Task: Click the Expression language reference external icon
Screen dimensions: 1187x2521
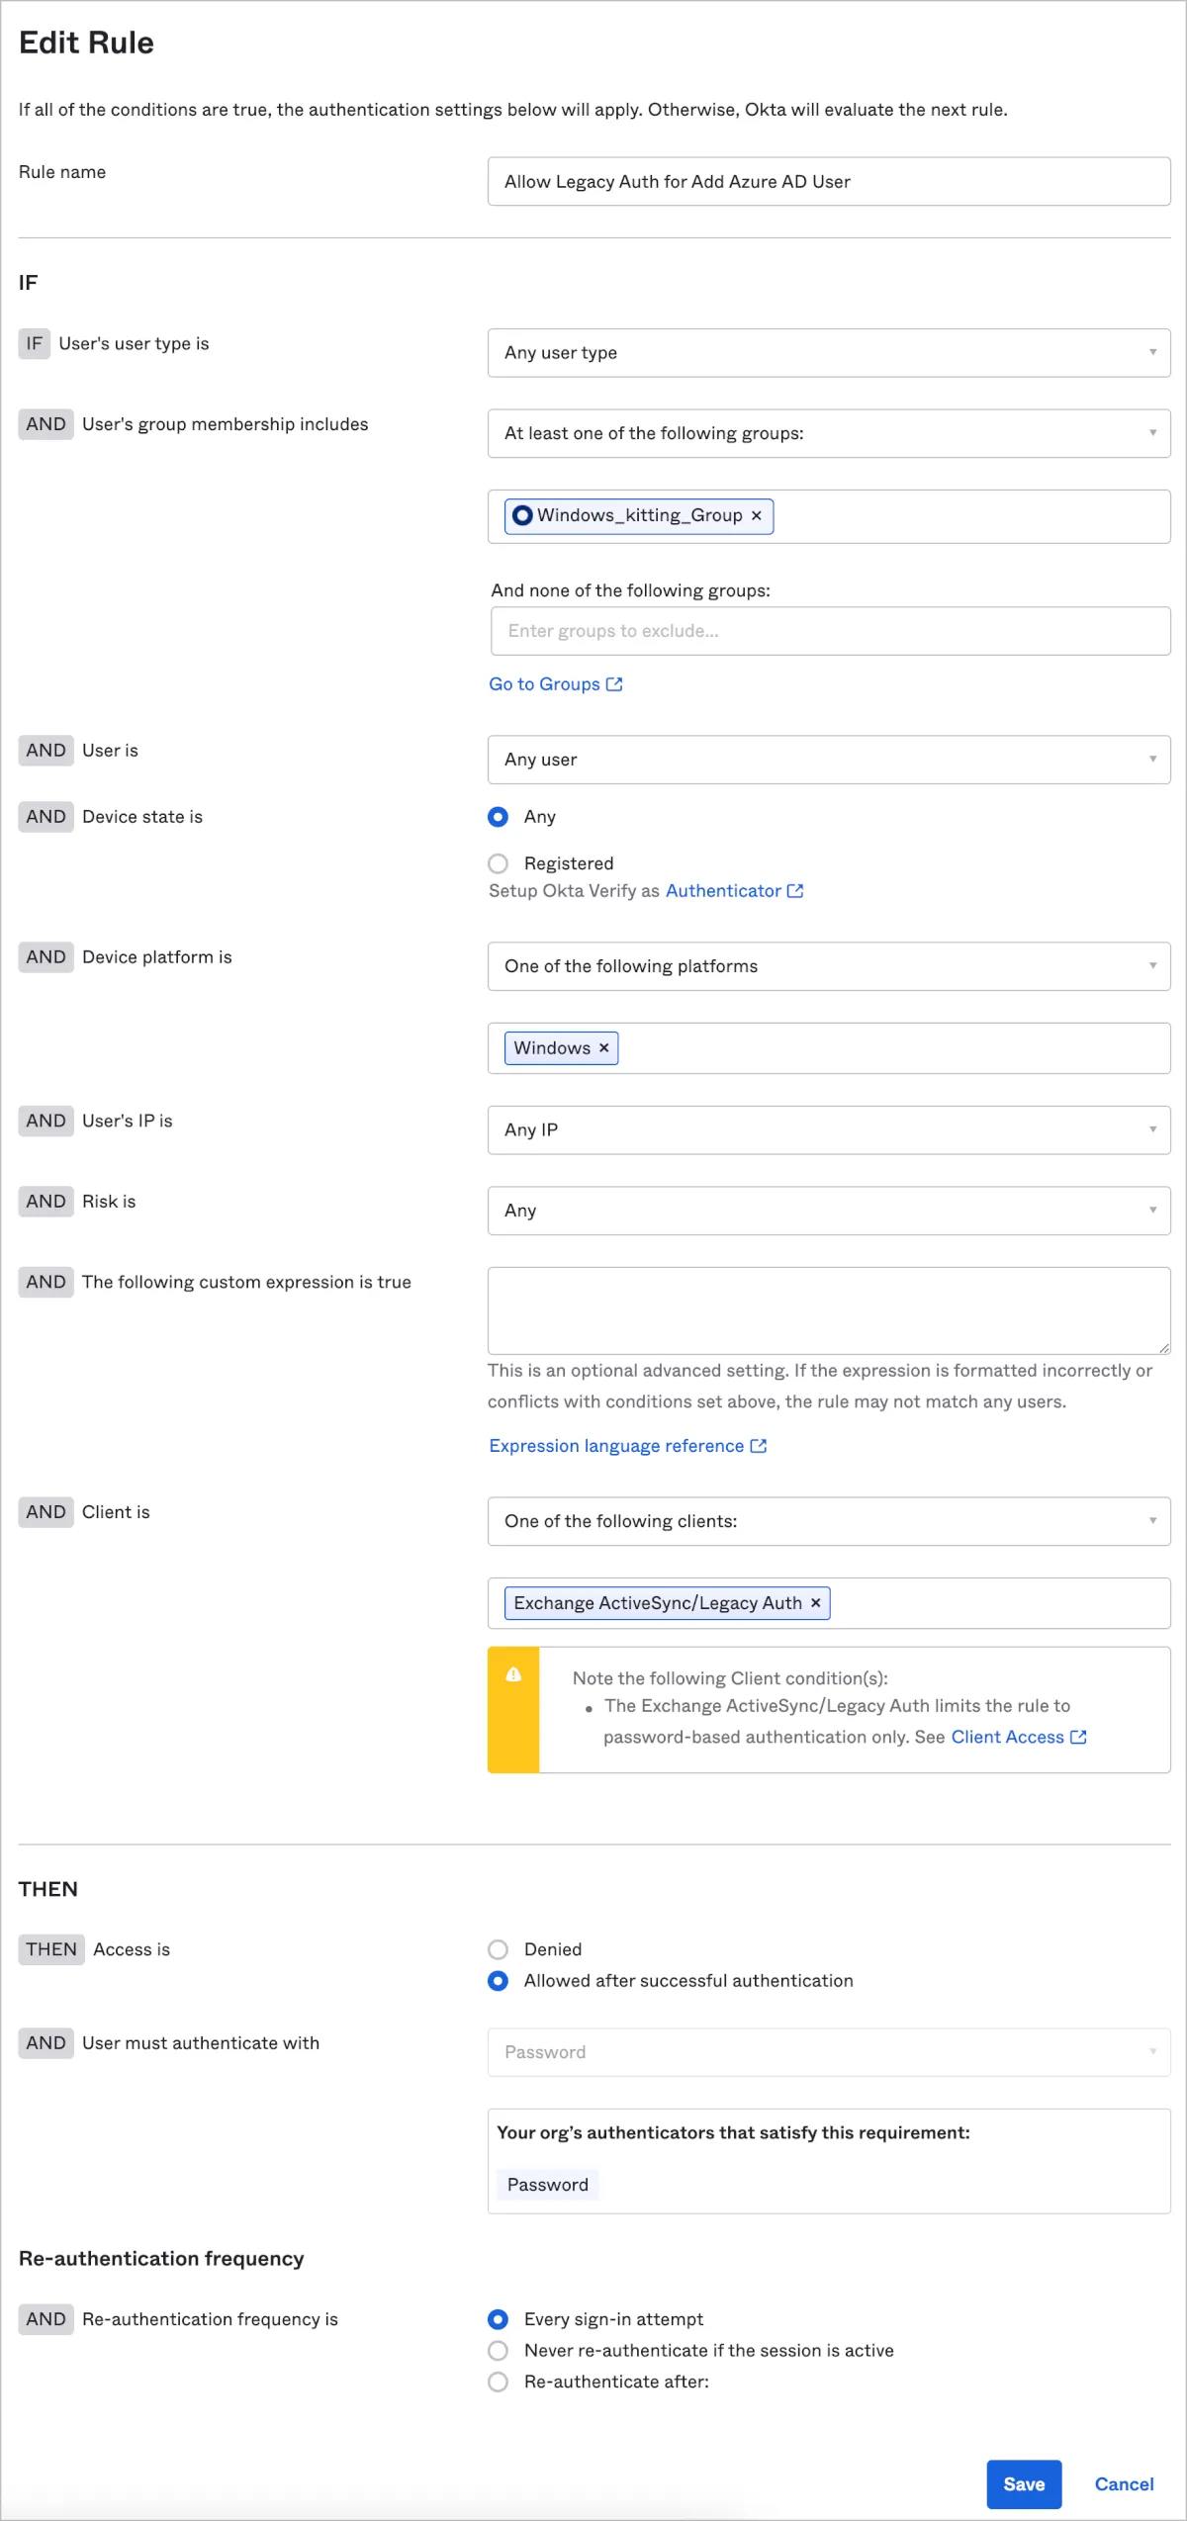Action: (x=759, y=1445)
